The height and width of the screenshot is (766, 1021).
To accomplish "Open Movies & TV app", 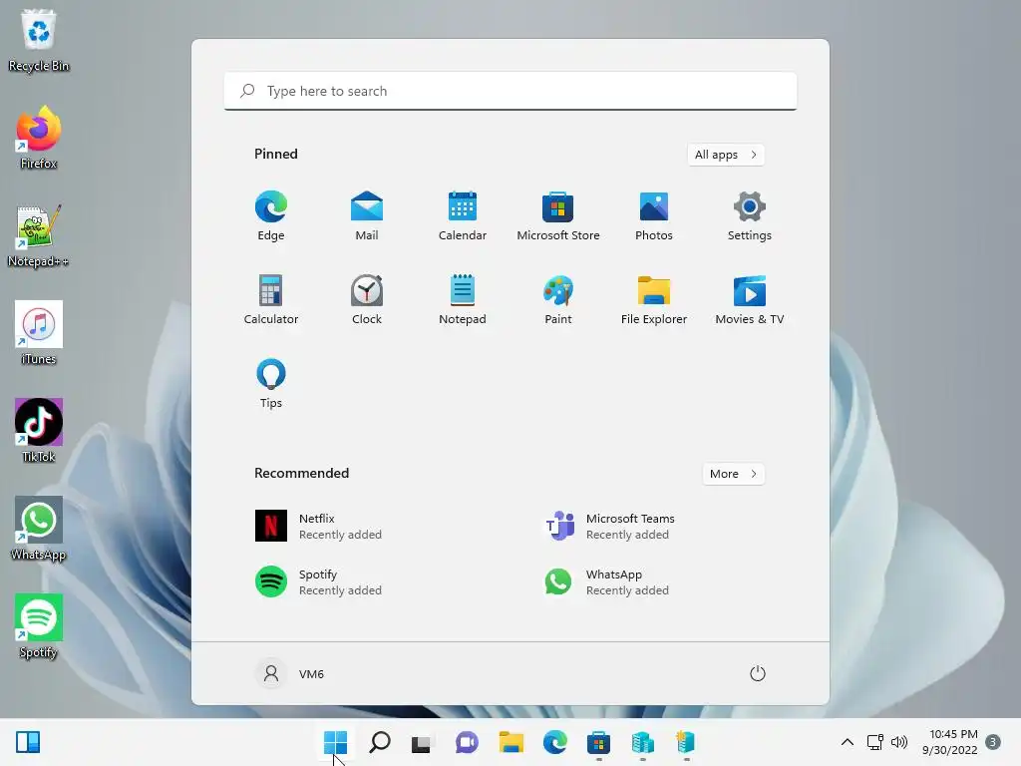I will pos(750,299).
